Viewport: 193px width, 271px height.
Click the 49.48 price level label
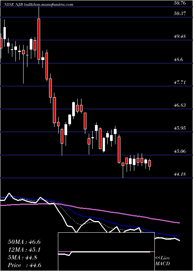pyautogui.click(x=180, y=36)
